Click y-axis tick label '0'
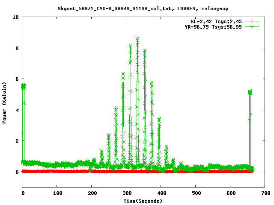 (17, 172)
